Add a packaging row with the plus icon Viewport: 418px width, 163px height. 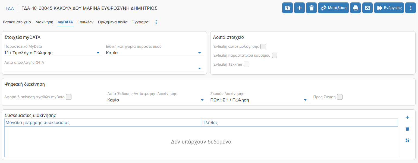407,117
